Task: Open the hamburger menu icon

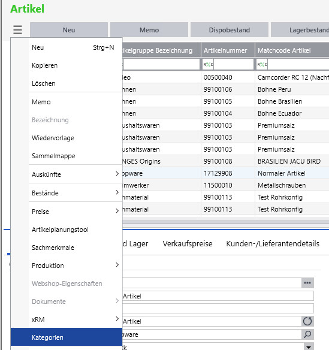Action: 17,30
